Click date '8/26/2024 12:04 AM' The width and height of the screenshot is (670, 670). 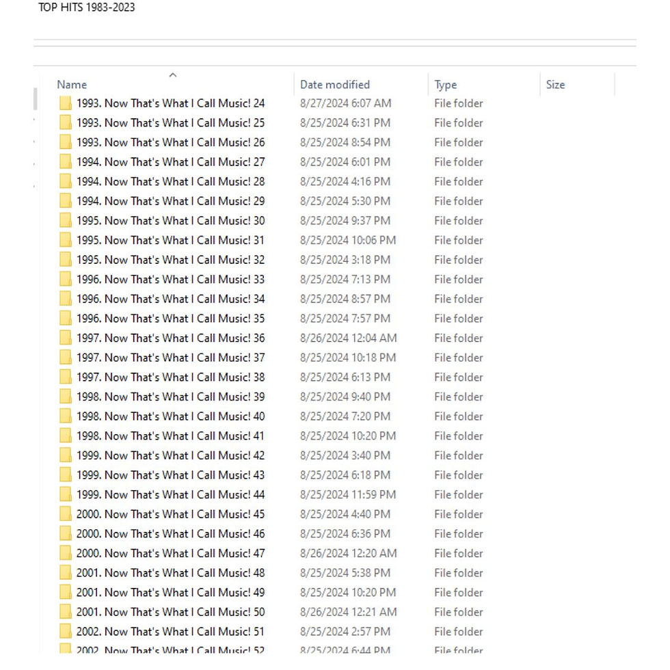tap(348, 338)
